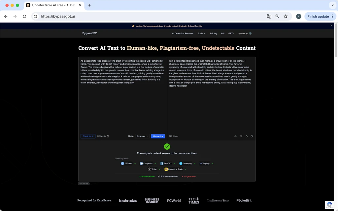Click the Tech Times logo
The height and width of the screenshot is (211, 338).
[193, 201]
